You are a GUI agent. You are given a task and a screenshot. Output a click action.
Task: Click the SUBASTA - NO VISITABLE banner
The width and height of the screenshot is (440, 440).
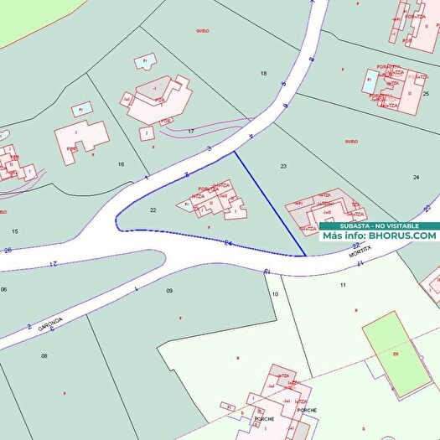click(380, 226)
